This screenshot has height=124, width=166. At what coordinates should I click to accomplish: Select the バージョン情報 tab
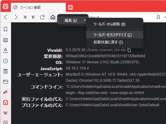pyautogui.click(x=38, y=7)
